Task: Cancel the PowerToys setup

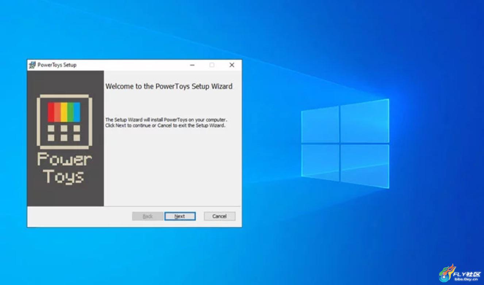Action: click(x=219, y=216)
